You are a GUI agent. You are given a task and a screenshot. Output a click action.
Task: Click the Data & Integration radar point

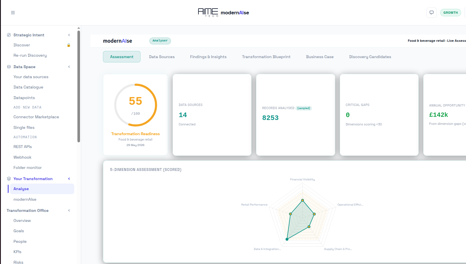point(287,239)
